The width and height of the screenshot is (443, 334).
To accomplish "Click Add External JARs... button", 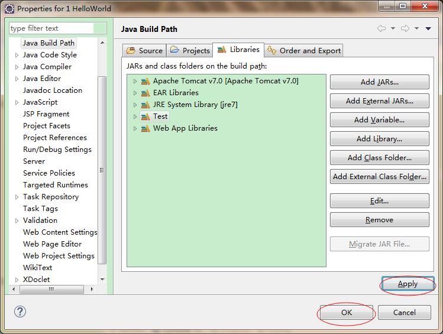I will pyautogui.click(x=380, y=101).
